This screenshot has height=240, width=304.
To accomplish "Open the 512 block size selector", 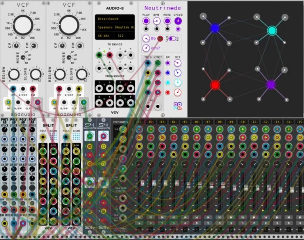I will click(125, 36).
